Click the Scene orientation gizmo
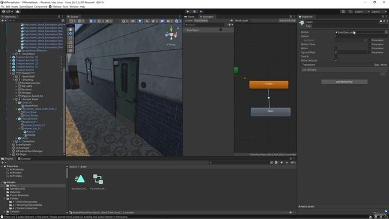389x219 pixels. click(171, 34)
